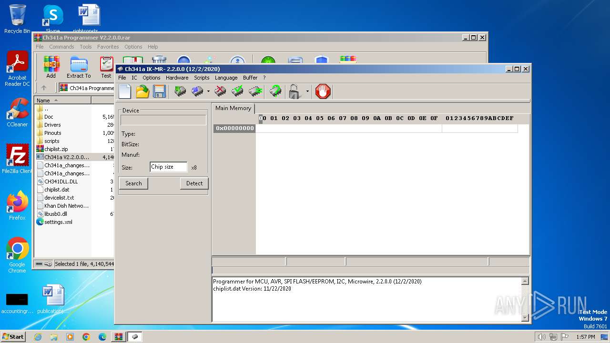Click the log panel's scroll-down arrow
Viewport: 610px width, 343px height.
coord(525,318)
